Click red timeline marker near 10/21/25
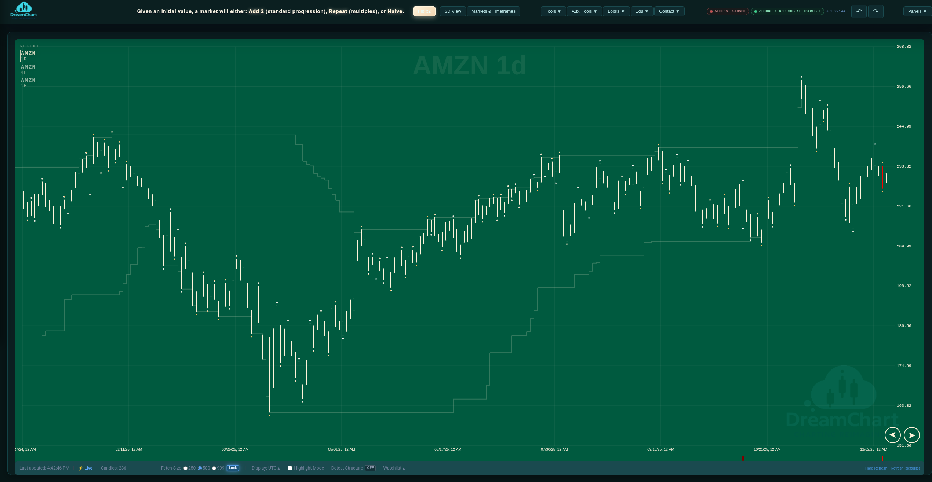The height and width of the screenshot is (482, 932). coord(743,459)
